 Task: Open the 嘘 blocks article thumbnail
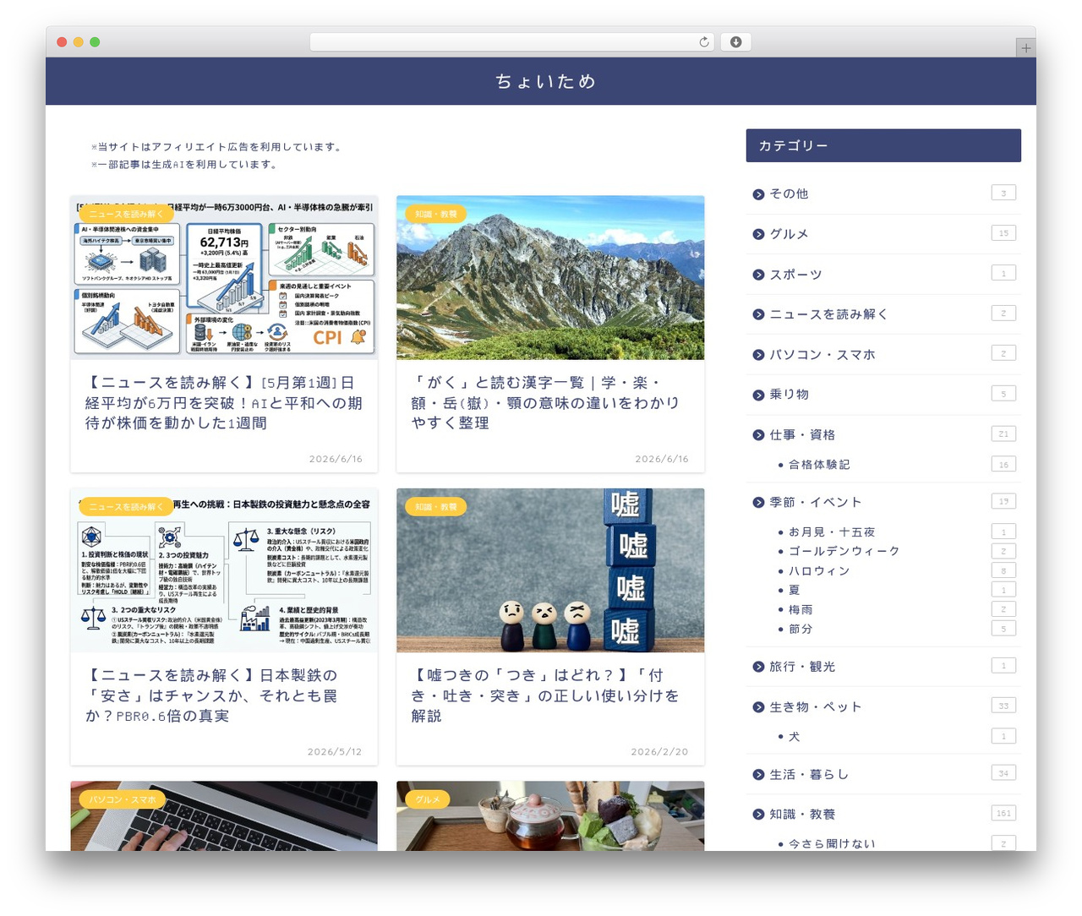pyautogui.click(x=550, y=570)
